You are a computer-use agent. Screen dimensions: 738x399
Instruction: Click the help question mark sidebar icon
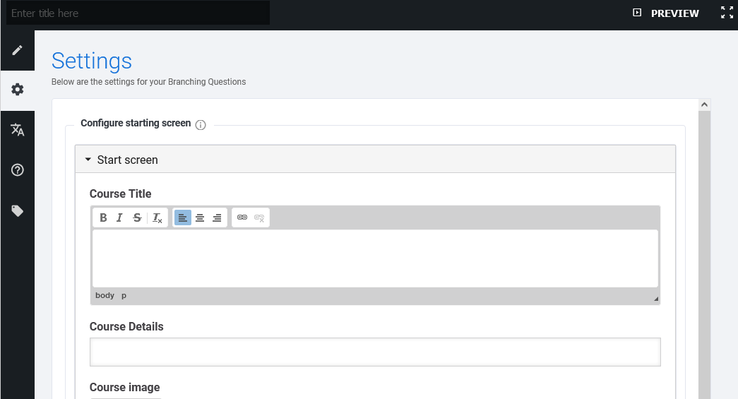17,170
